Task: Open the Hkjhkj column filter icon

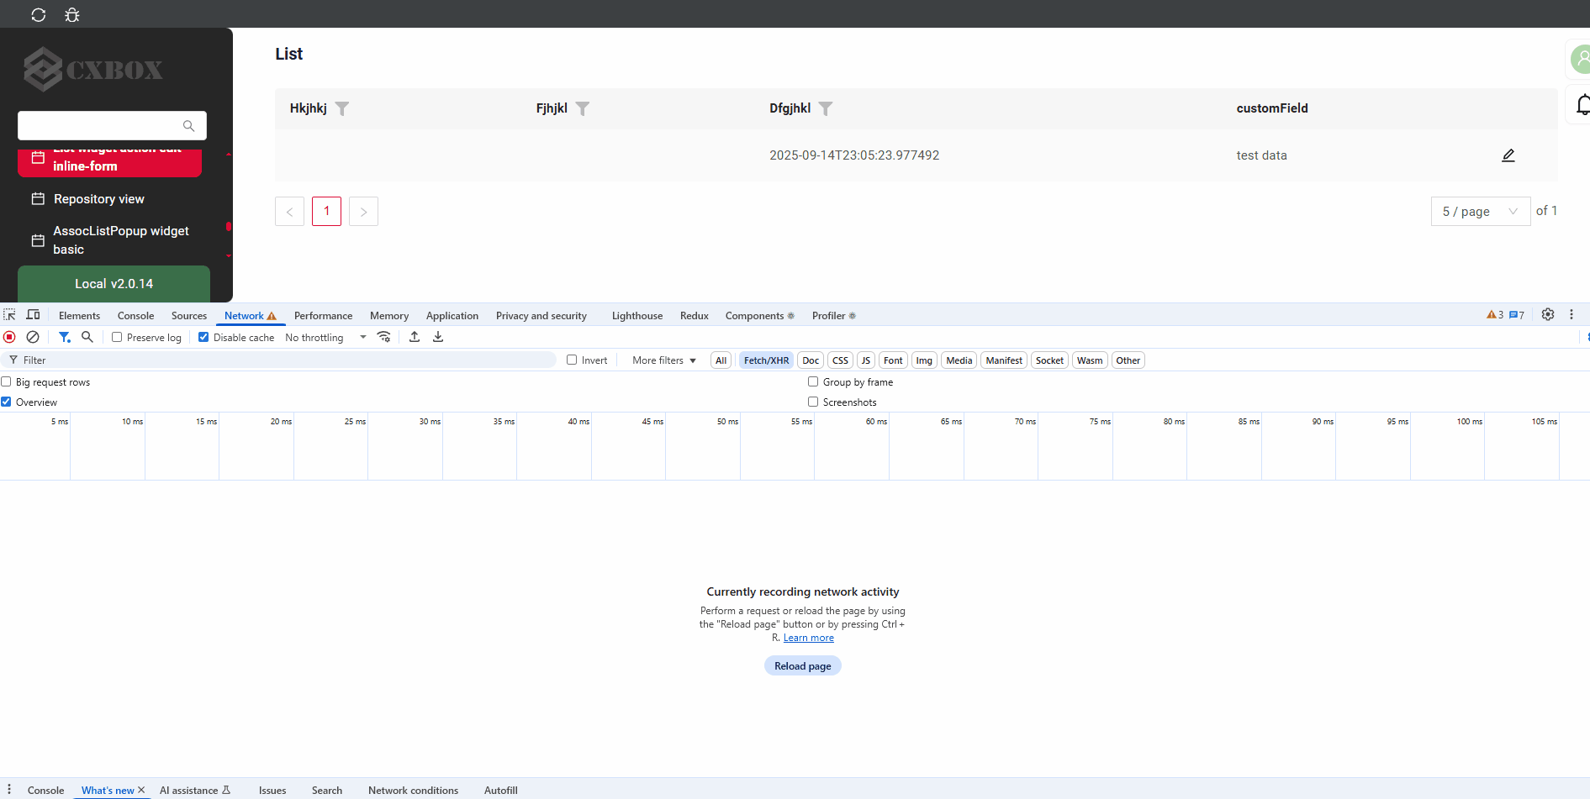Action: click(x=342, y=108)
